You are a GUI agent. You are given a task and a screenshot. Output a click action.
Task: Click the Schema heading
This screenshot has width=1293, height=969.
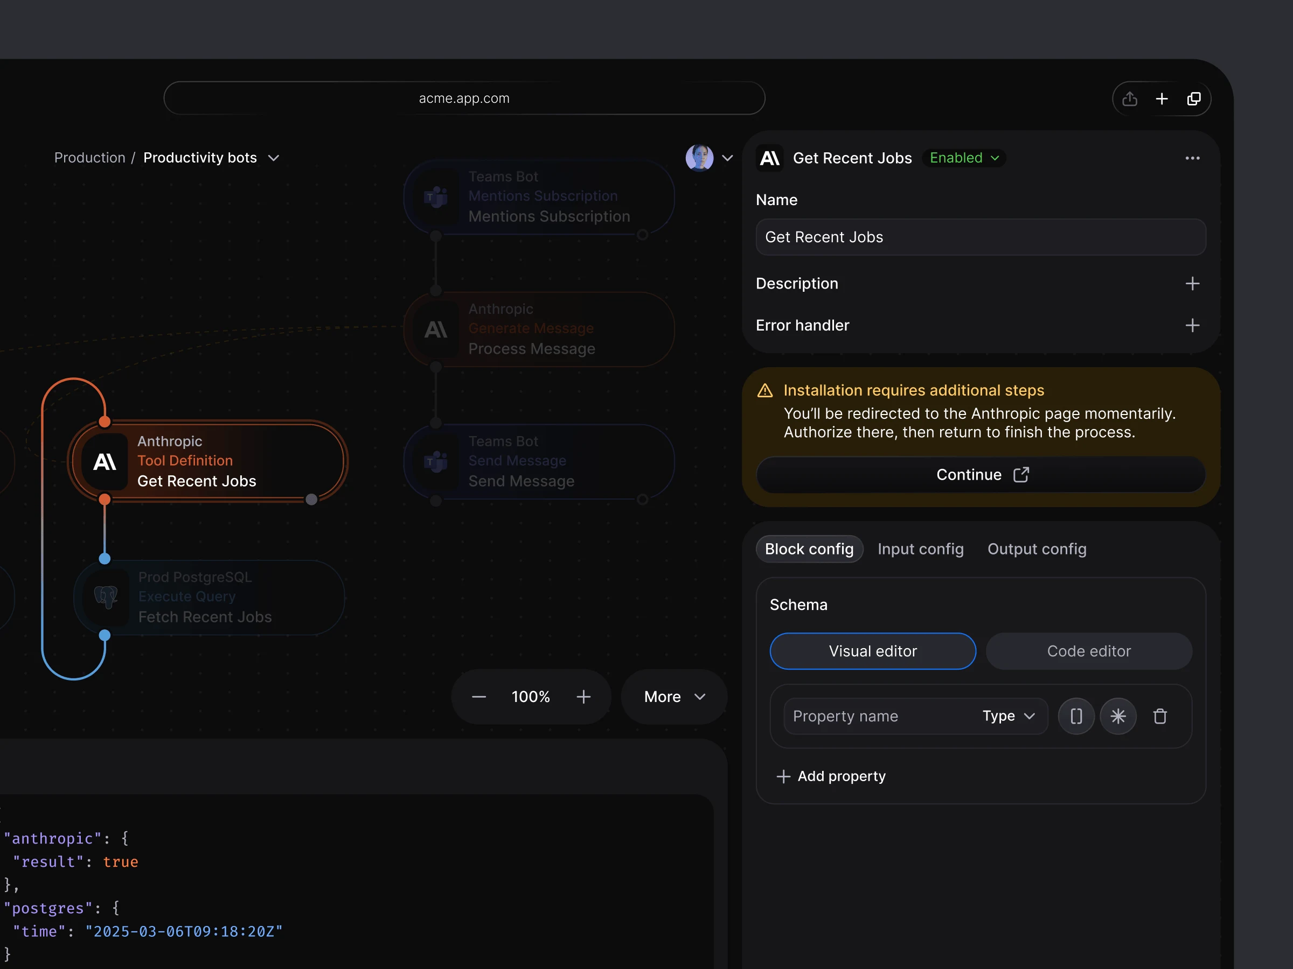(798, 605)
